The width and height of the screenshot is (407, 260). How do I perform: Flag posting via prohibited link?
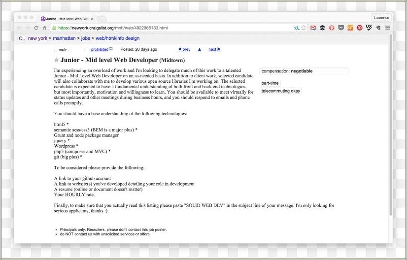pos(100,49)
